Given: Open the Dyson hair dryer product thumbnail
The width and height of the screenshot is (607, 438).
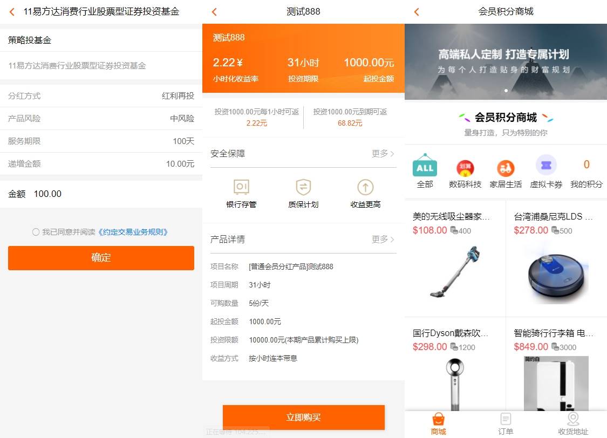Looking at the screenshot, I should click(x=455, y=383).
